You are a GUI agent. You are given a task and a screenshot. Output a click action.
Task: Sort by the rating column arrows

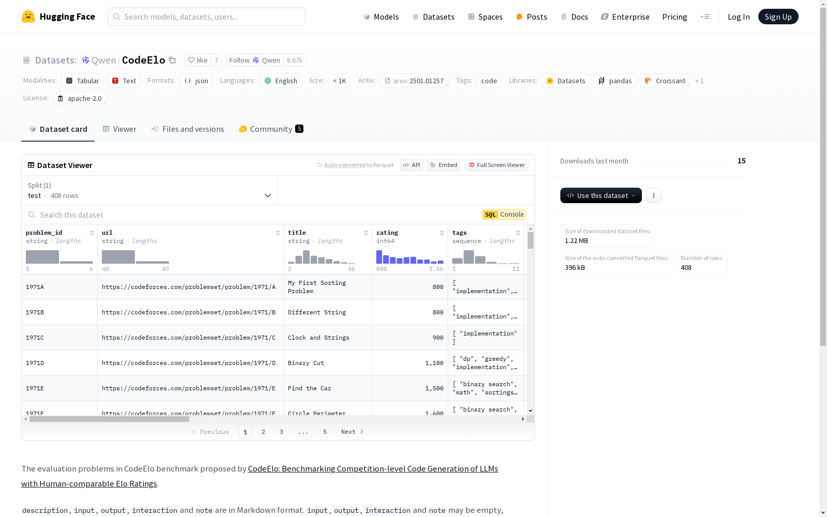(x=442, y=233)
